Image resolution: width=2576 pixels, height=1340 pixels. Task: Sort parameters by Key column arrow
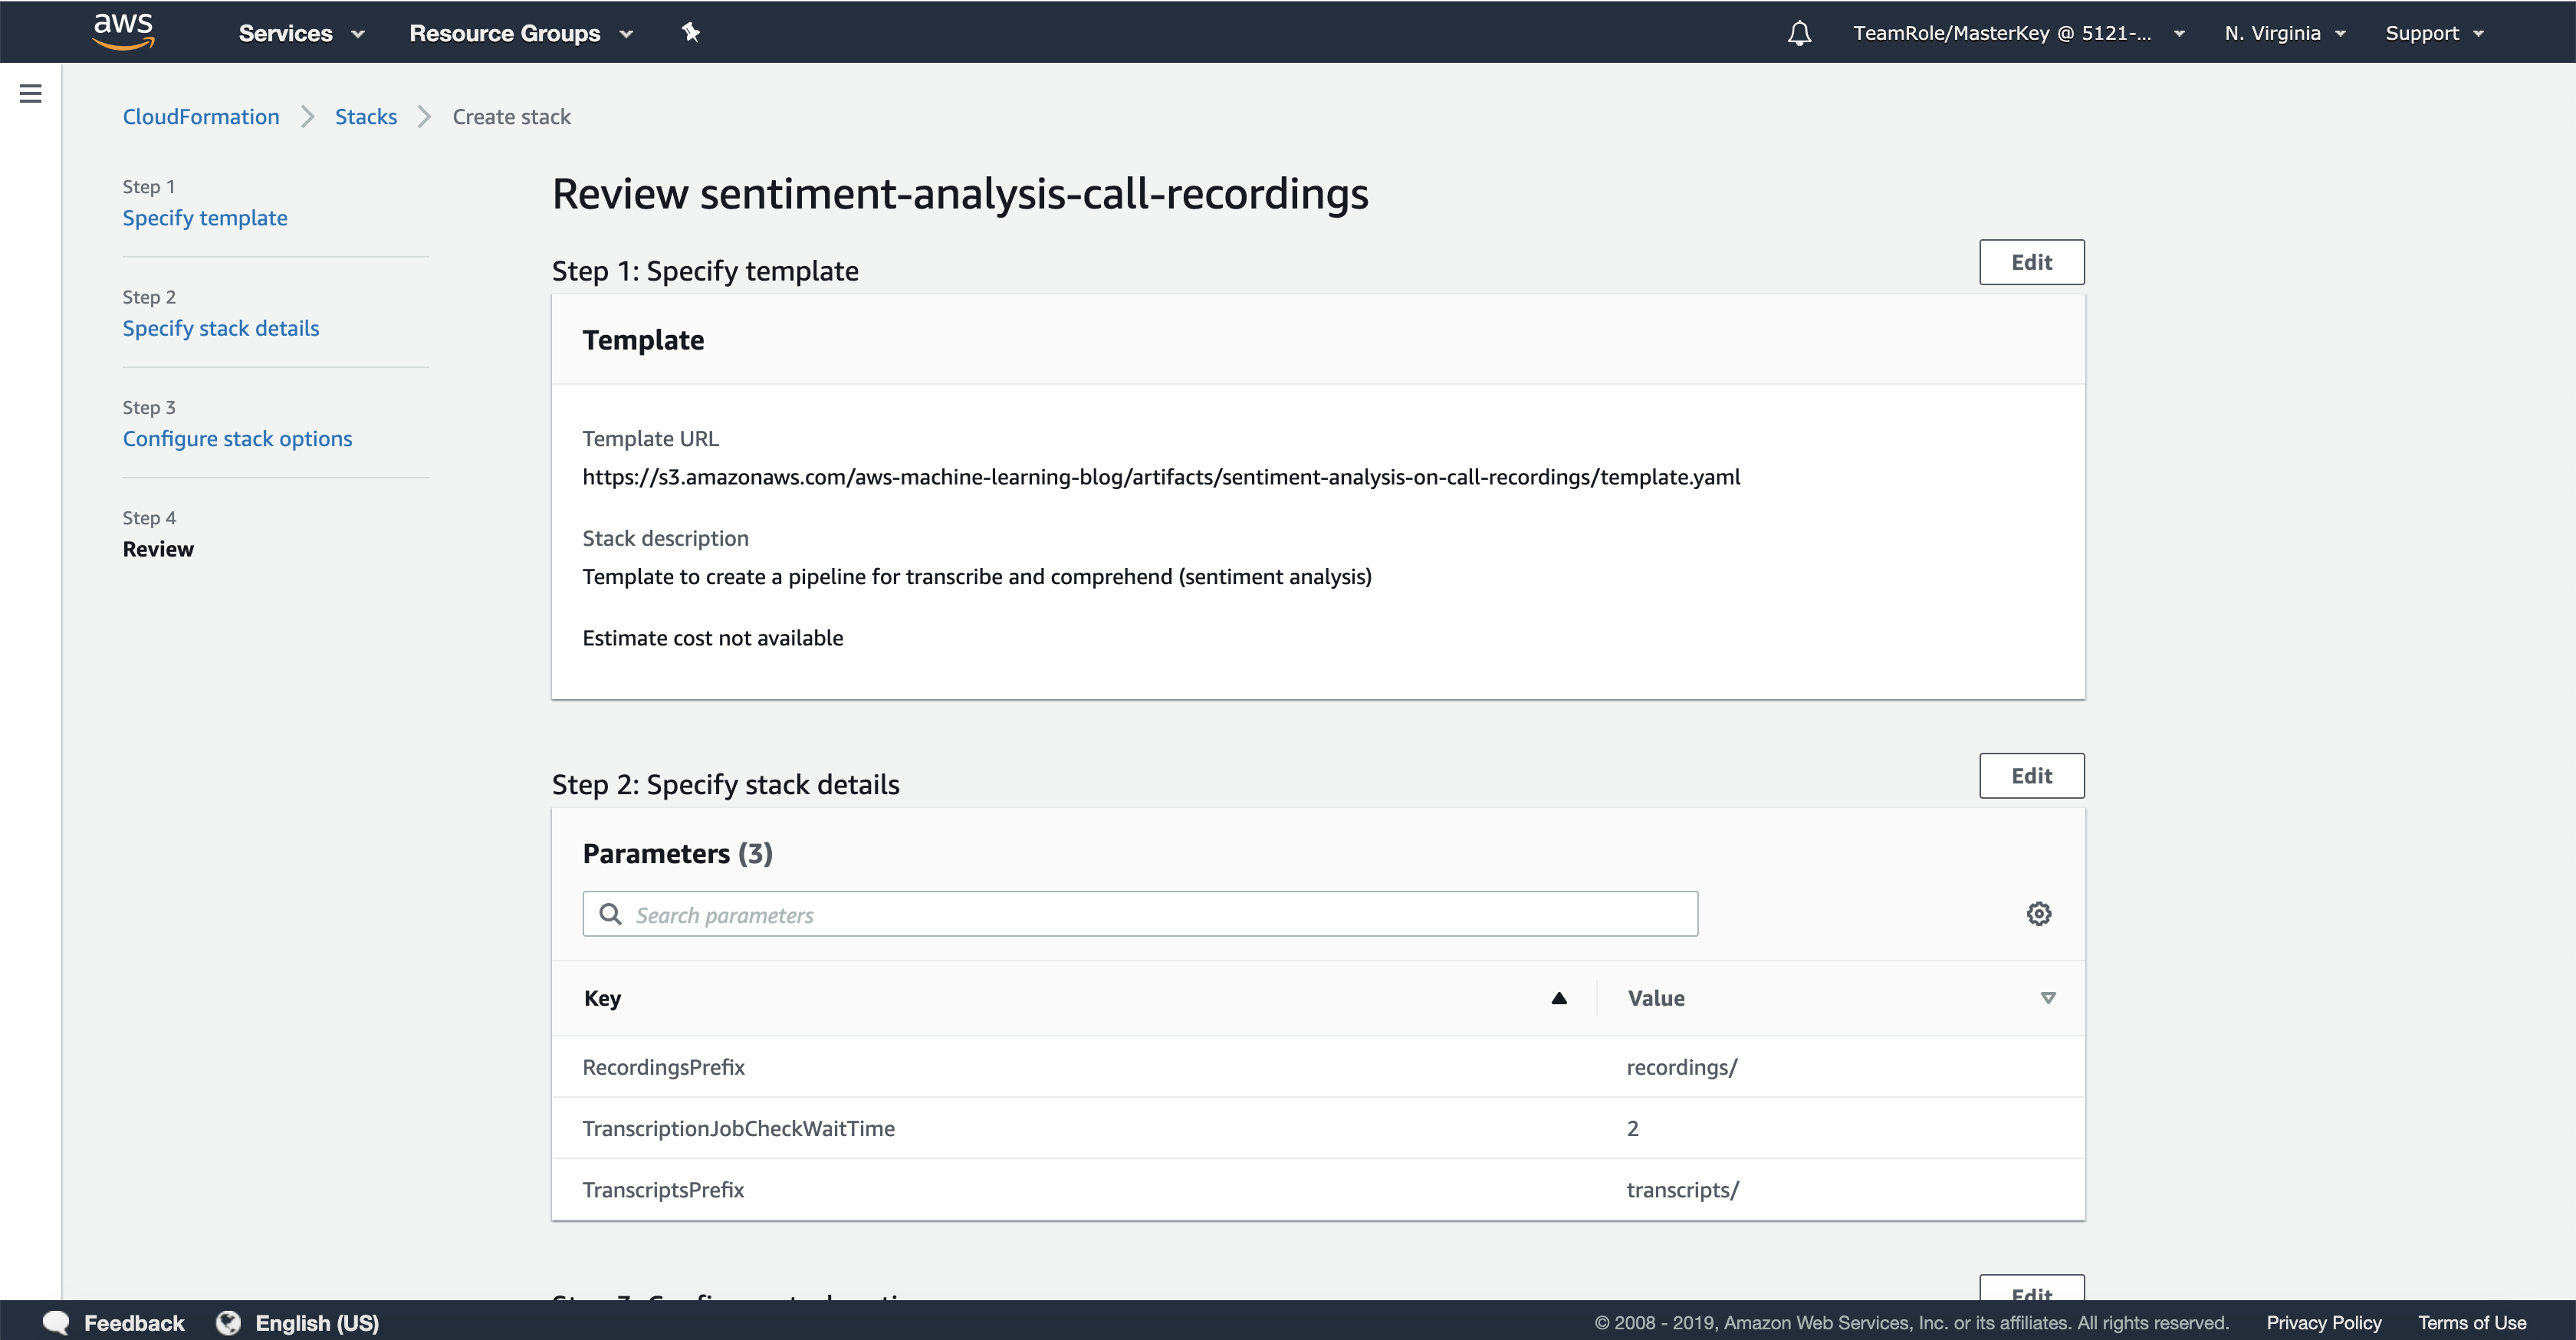click(1558, 998)
